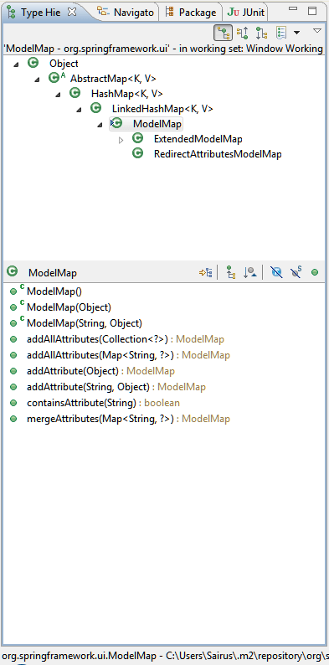The height and width of the screenshot is (665, 329).
Task: Click the AbstractMap abstract class icon
Action: (57, 78)
